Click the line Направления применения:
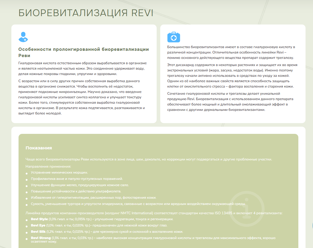This screenshot has width=313, height=248. coord(48,166)
